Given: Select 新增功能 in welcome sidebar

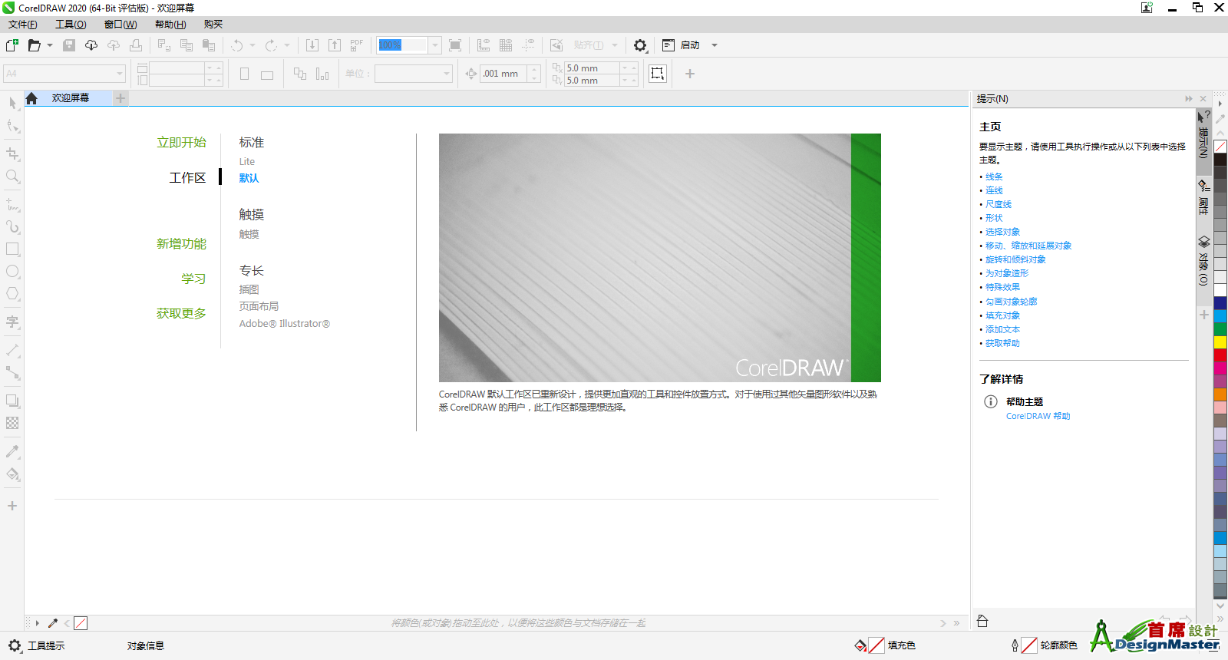Looking at the screenshot, I should click(x=182, y=244).
